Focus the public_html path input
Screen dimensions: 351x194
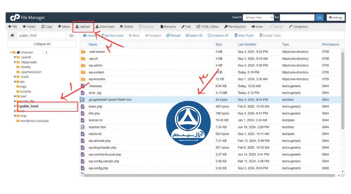[42, 35]
